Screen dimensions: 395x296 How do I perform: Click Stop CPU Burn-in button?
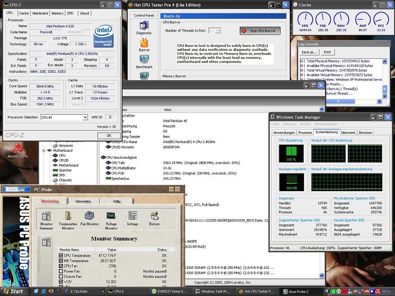coord(260,31)
